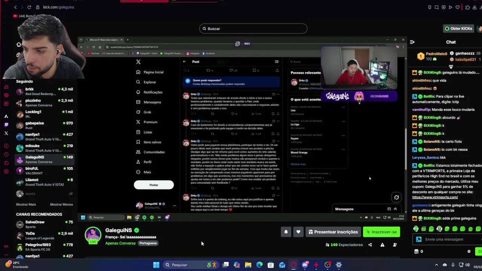Open Discord from the taskbar
Viewport: 482px width, 271px height.
click(305, 265)
